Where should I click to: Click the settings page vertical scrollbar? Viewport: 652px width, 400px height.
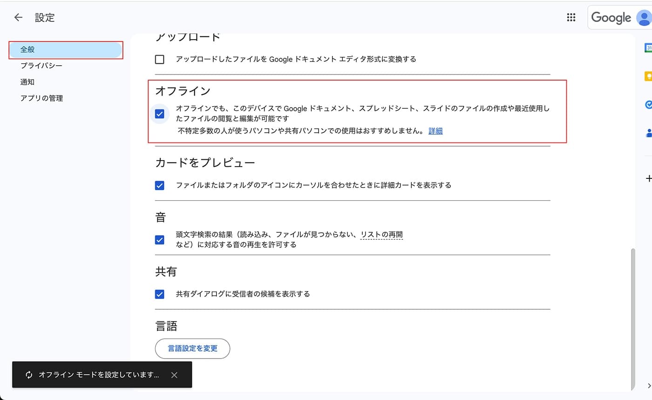[632, 319]
